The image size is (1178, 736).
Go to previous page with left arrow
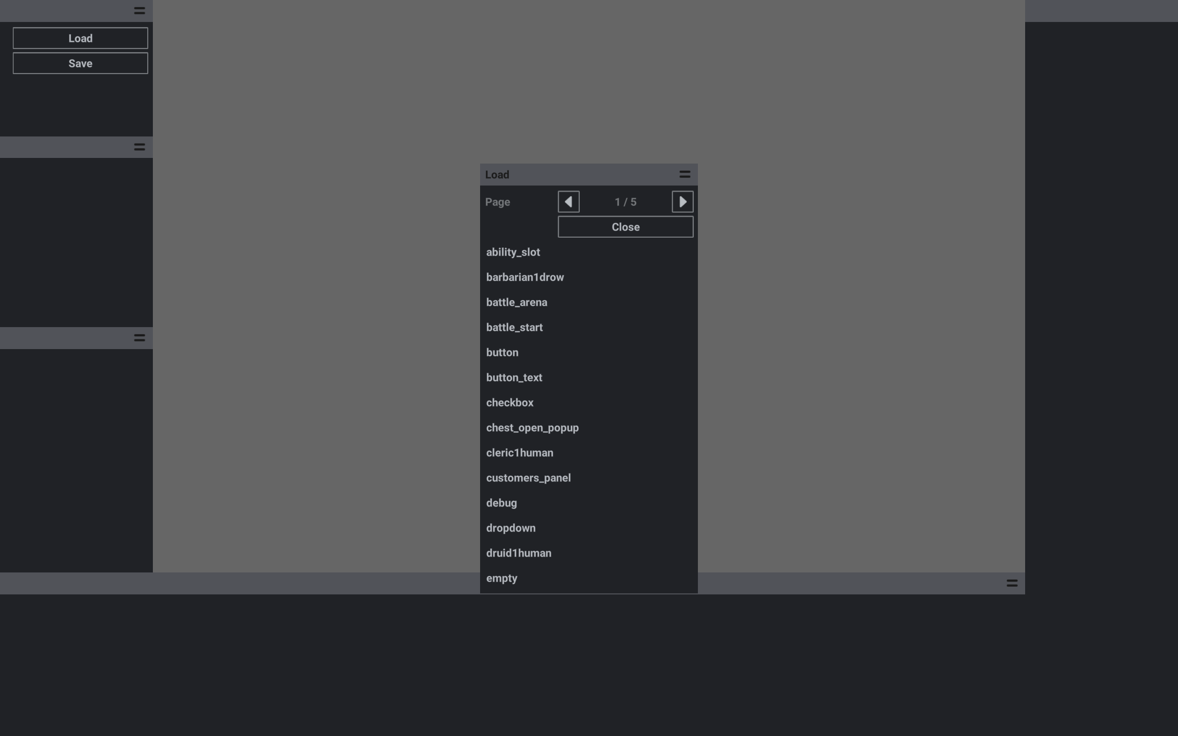(569, 202)
